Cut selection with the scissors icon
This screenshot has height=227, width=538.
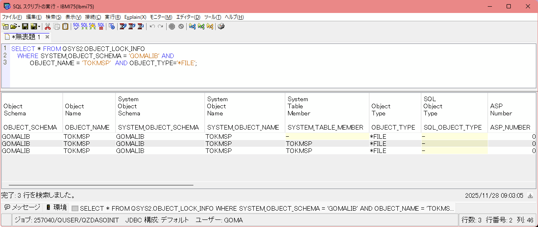pyautogui.click(x=48, y=26)
